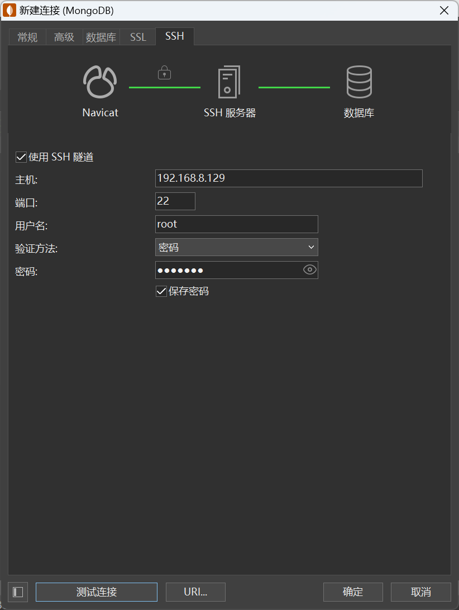Click the 主机 field containing 192.168.8.129
The height and width of the screenshot is (610, 459).
point(289,178)
